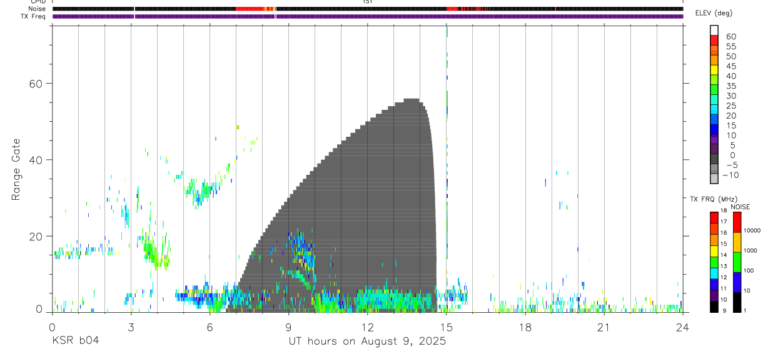Click the black bottom segment of NOISE colorbar
Viewport: 768px width, 354px height.
tap(737, 302)
